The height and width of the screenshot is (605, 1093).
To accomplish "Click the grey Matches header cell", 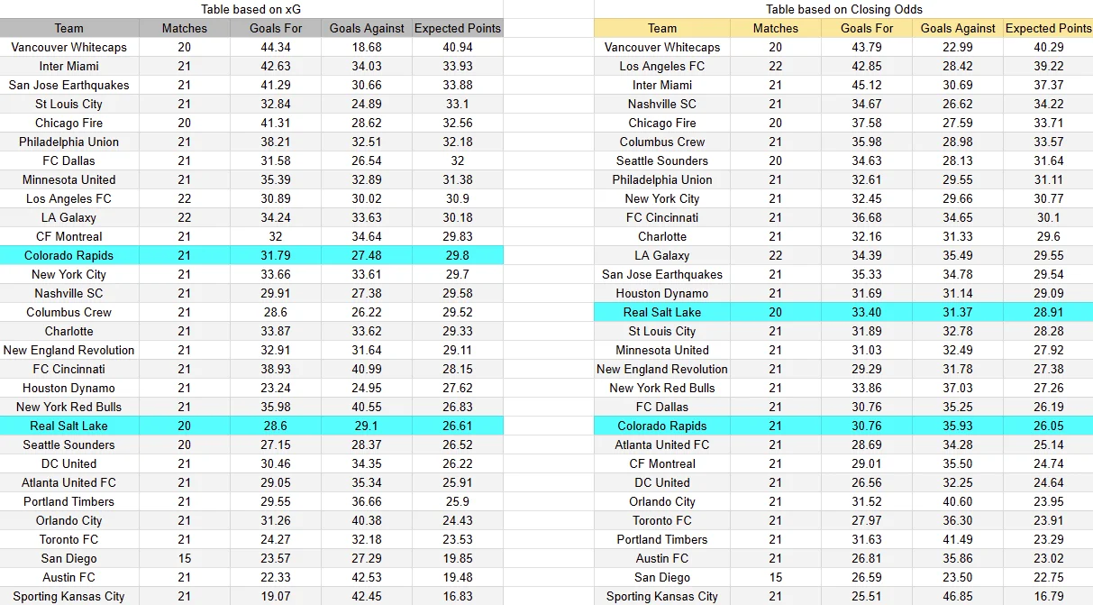I will [x=185, y=28].
